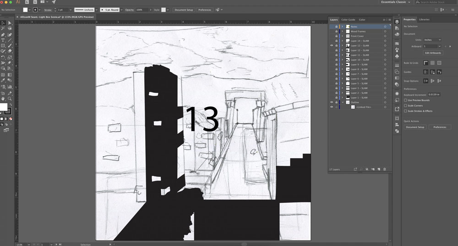Hide the Layer 13 – SLAM layer
Image resolution: width=458 pixels, height=246 pixels.
[332, 45]
